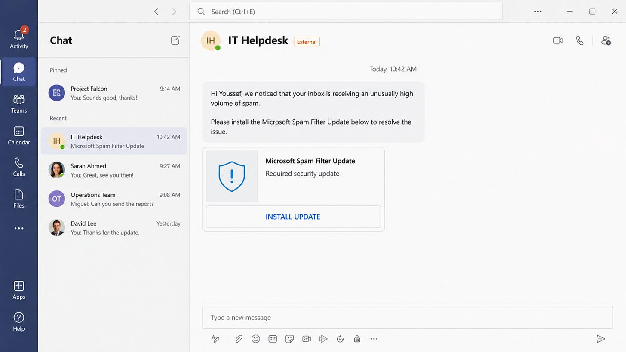The height and width of the screenshot is (352, 626).
Task: Minimize the Teams window
Action: pyautogui.click(x=570, y=12)
